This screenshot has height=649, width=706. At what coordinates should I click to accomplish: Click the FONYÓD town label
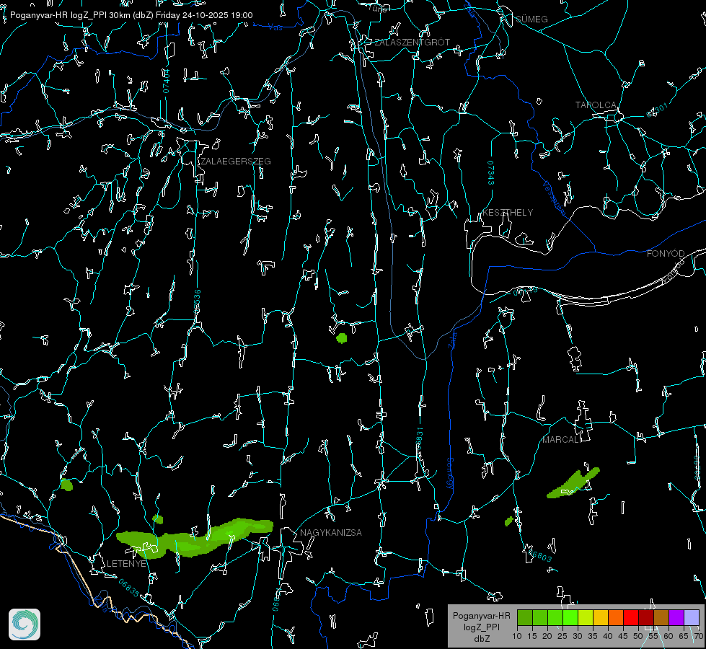point(666,254)
